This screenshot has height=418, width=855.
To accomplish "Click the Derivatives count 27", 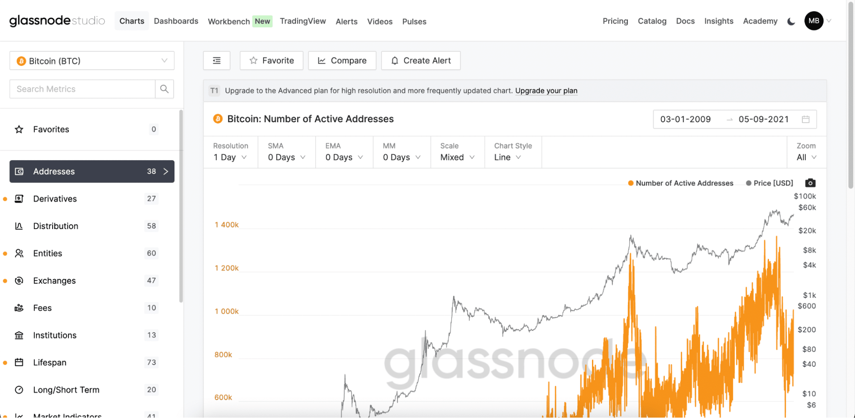I will coord(151,199).
